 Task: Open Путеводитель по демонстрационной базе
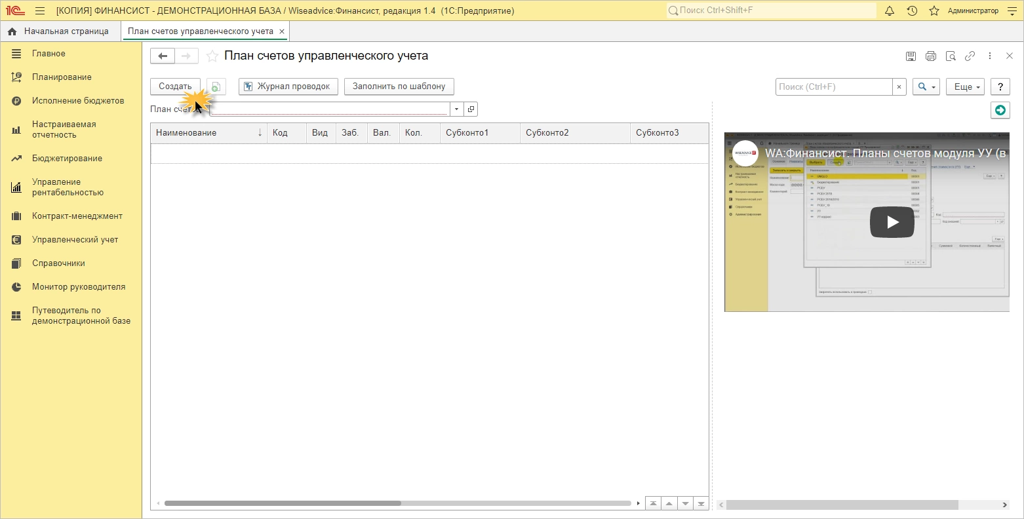(x=71, y=316)
